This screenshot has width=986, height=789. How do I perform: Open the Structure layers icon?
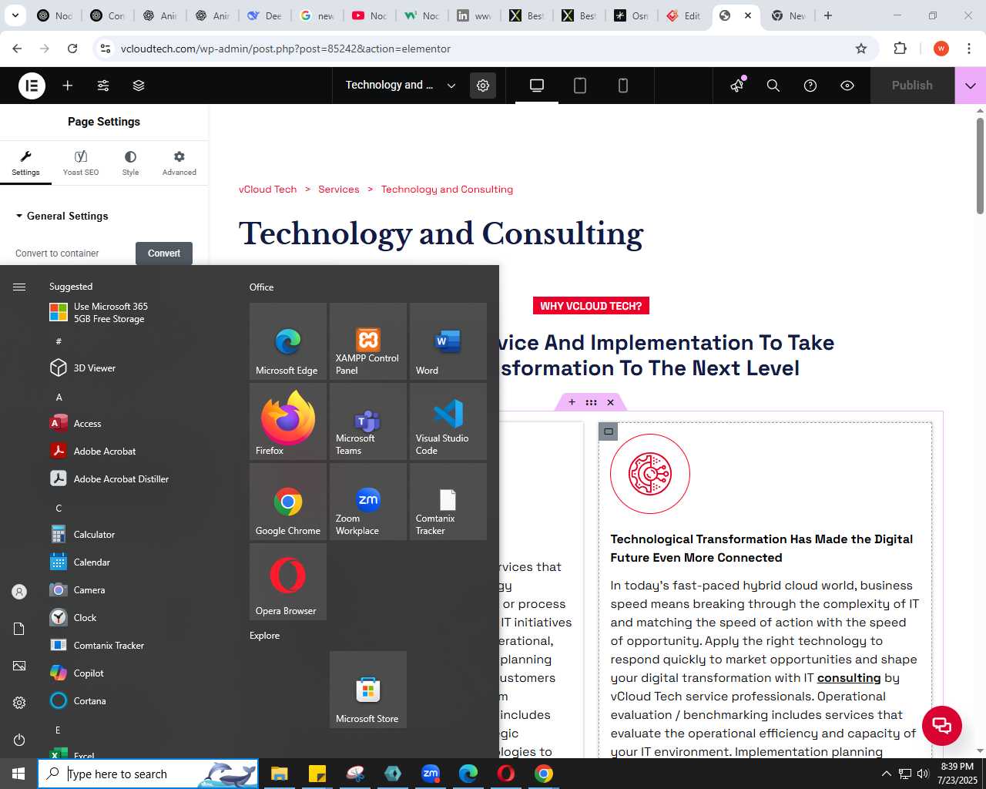[x=139, y=86]
